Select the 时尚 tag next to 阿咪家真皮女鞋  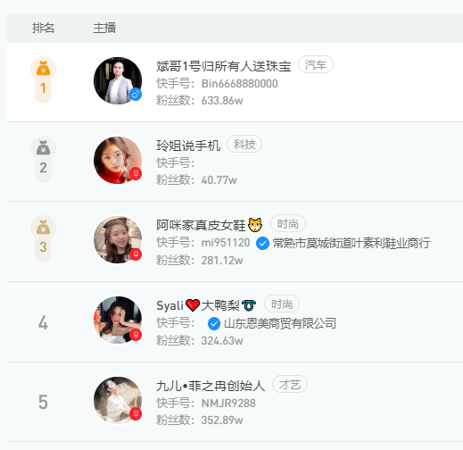288,223
